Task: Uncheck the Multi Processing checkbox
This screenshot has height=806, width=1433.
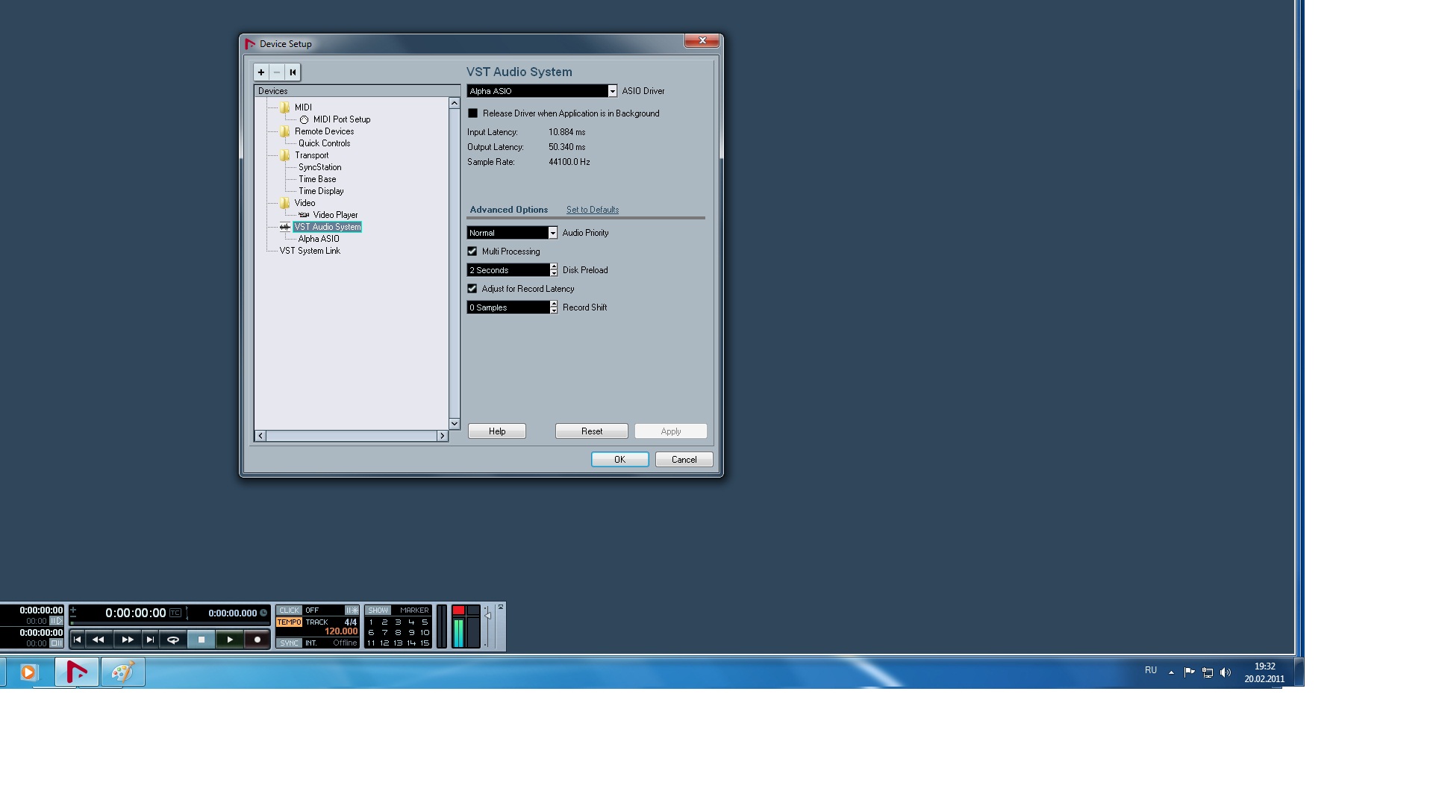Action: (472, 252)
